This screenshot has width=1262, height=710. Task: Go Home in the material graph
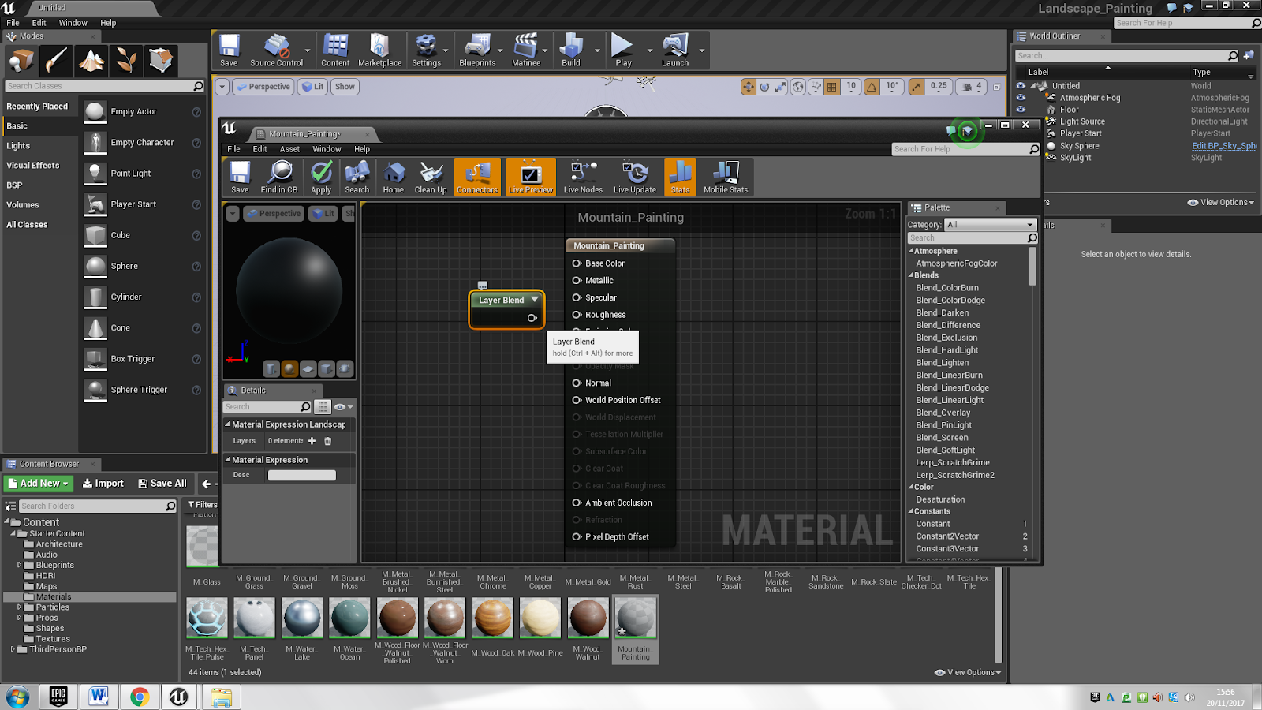click(393, 177)
